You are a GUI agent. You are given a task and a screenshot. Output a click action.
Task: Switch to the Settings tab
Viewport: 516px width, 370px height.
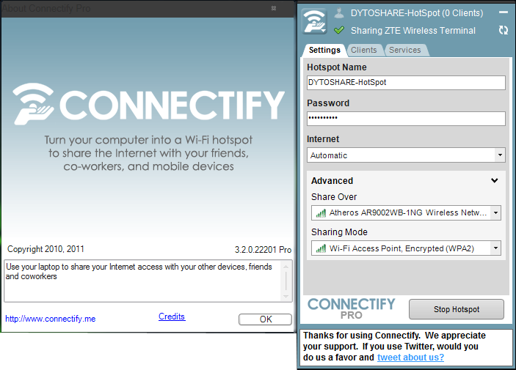point(324,50)
